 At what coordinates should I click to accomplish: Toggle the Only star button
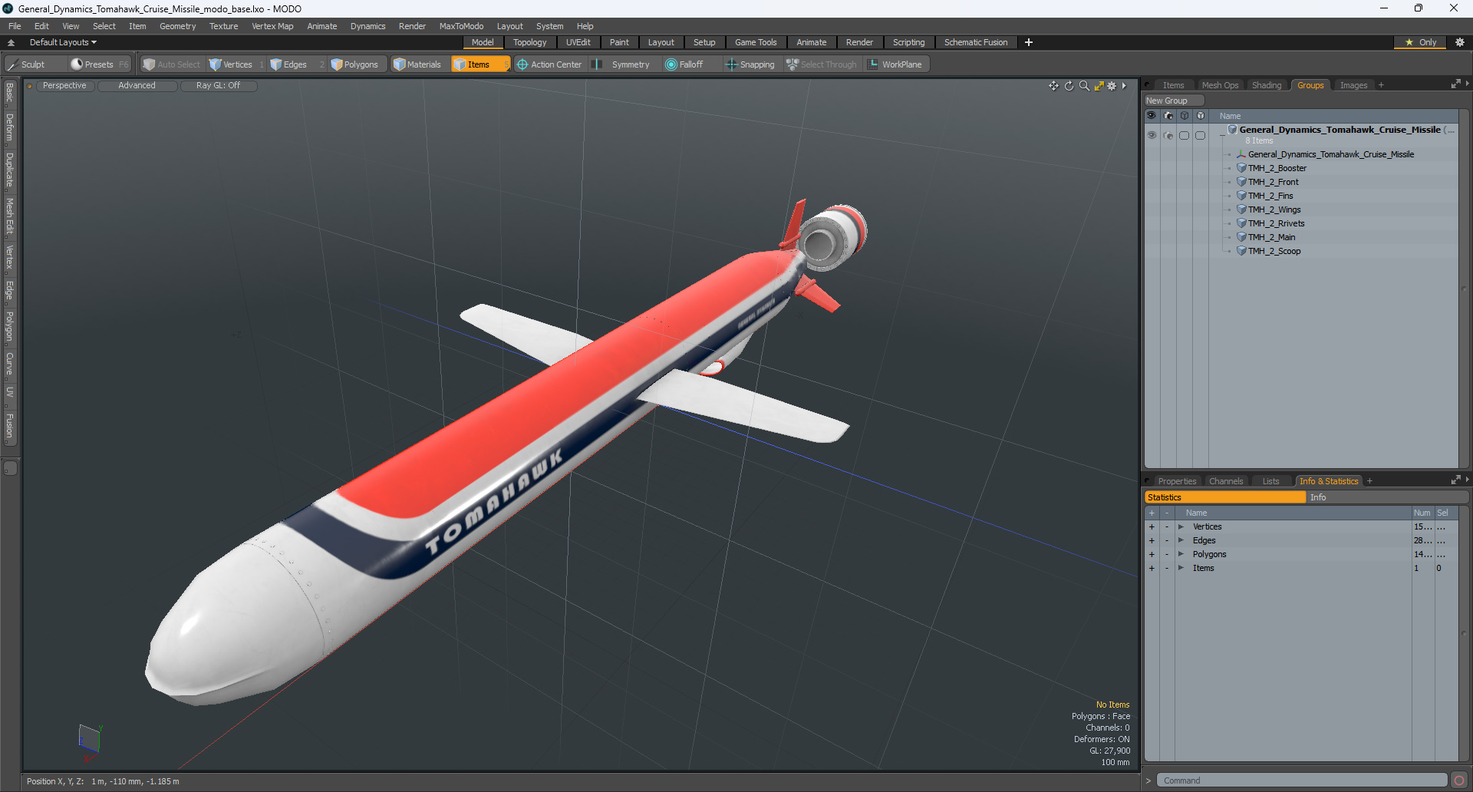[x=1420, y=42]
